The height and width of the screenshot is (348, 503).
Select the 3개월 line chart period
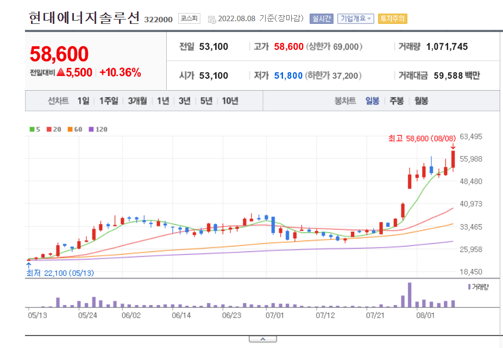pyautogui.click(x=137, y=101)
